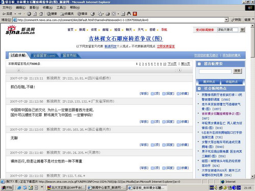255x191 pixels.
Task: Click the CH language indicator in the system tray
Action: [239, 187]
